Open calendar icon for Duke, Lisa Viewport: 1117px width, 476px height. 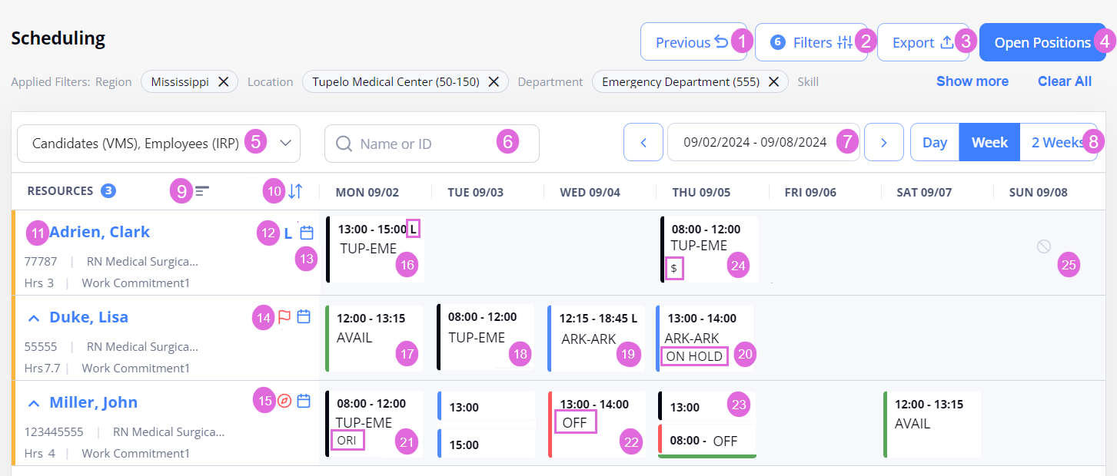(x=304, y=316)
